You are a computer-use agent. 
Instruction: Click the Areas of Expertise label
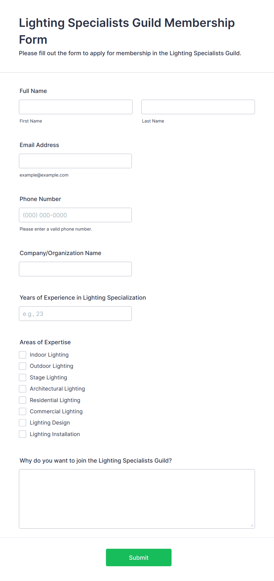click(45, 342)
